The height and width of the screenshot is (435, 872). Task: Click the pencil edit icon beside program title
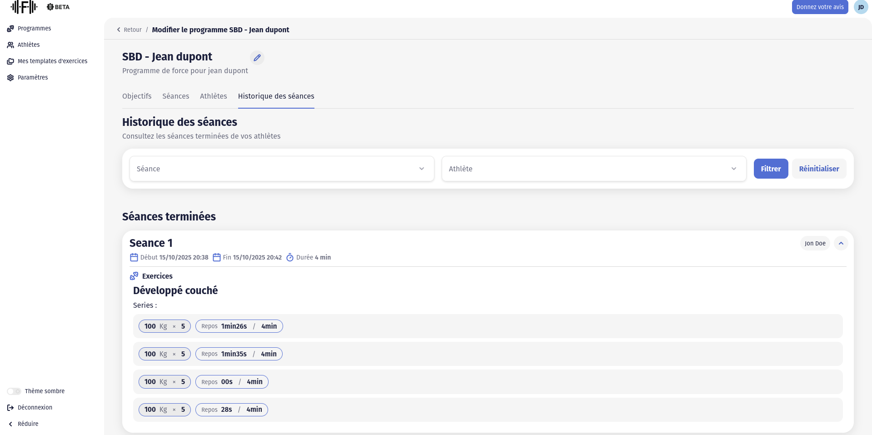coord(257,58)
